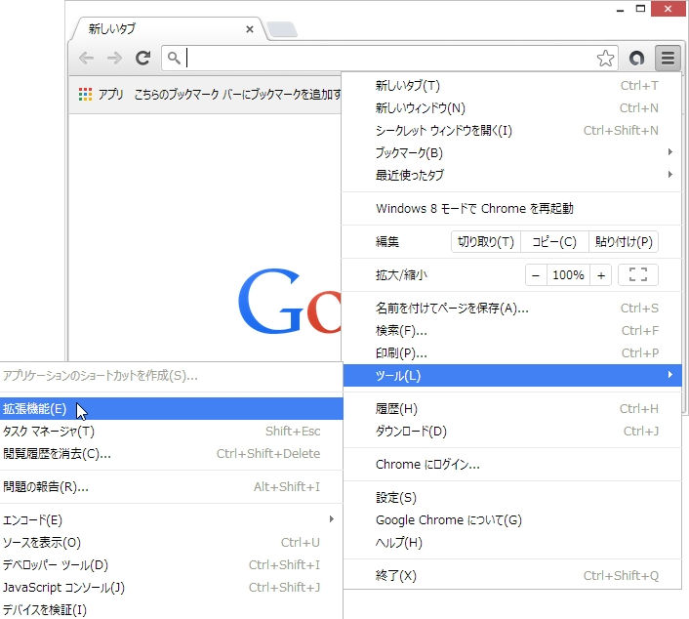Click the round extension icon beside the menu
Viewport: 689px width, 619px height.
coord(636,58)
